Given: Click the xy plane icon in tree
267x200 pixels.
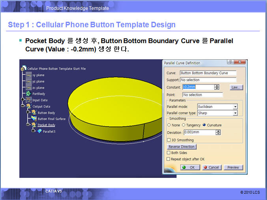Looking at the screenshot, I should pos(28,75).
